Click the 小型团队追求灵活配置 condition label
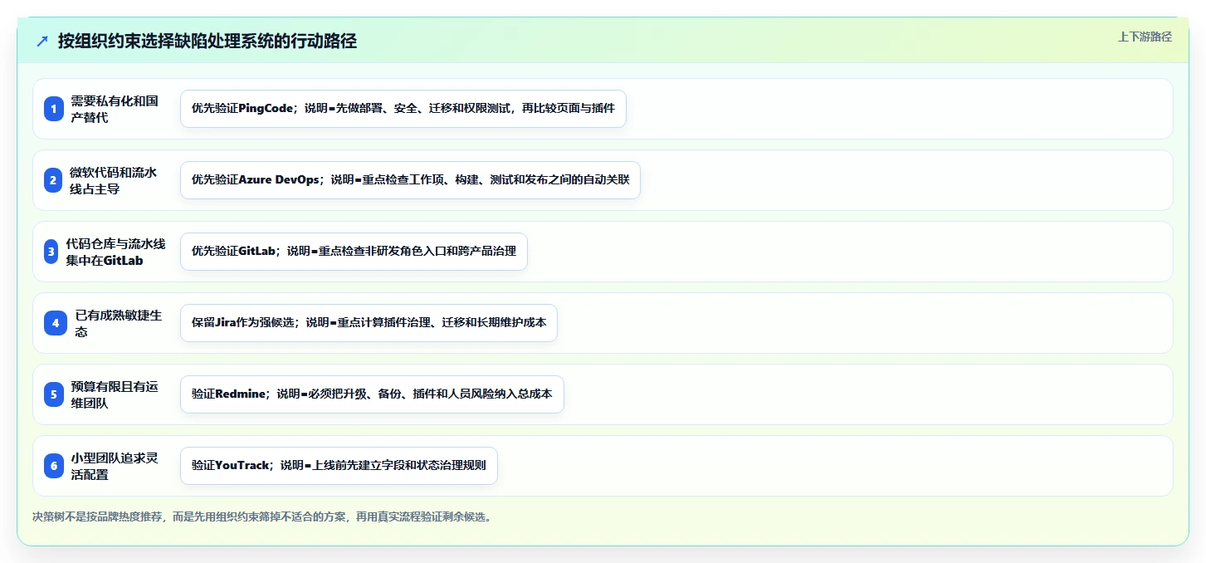1206x563 pixels. (115, 466)
